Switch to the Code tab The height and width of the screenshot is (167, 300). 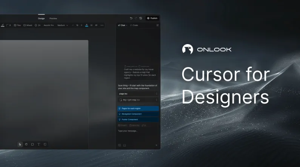coord(134,25)
